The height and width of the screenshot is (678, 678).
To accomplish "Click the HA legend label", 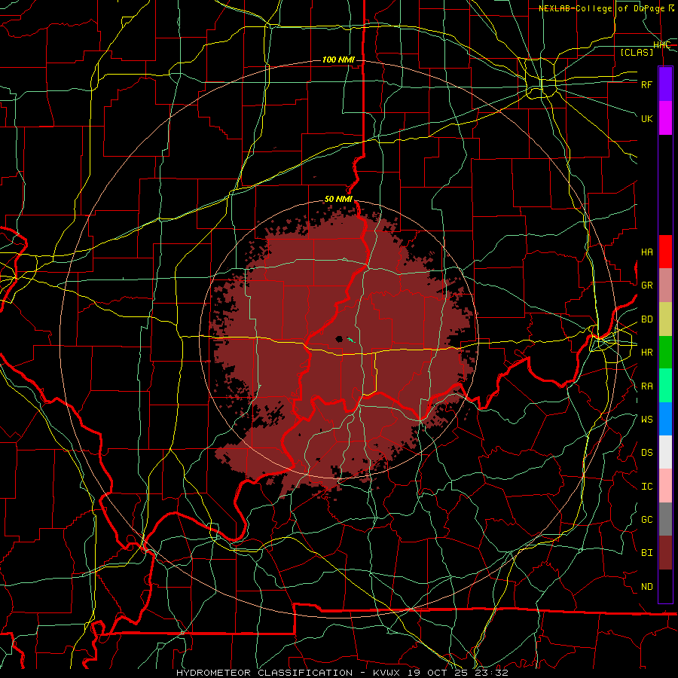I will (647, 252).
